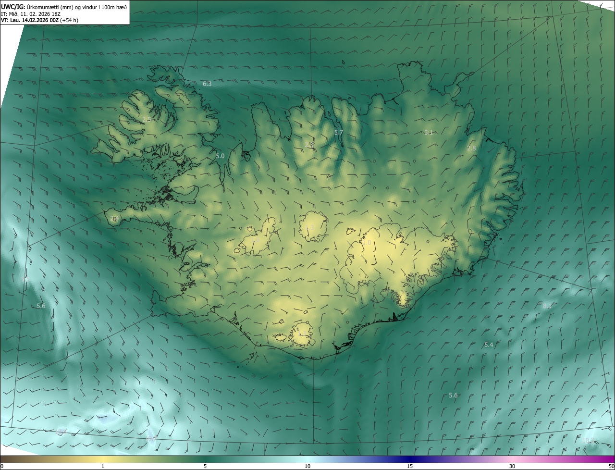Image resolution: width=615 pixels, height=470 pixels.
Task: Select the 30 tick on the color scale
Action: [x=512, y=466]
